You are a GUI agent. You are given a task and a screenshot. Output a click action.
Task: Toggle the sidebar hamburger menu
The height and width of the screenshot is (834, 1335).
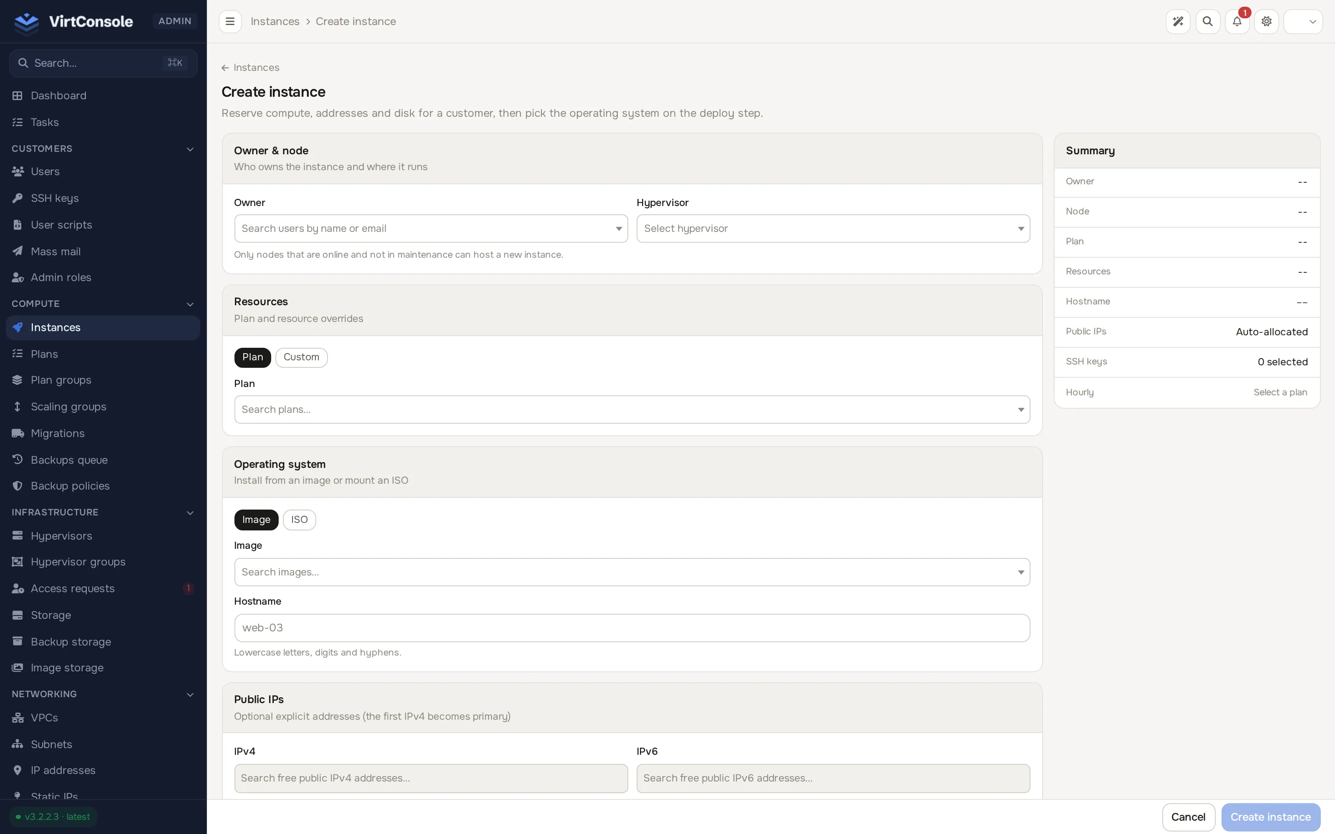click(230, 22)
